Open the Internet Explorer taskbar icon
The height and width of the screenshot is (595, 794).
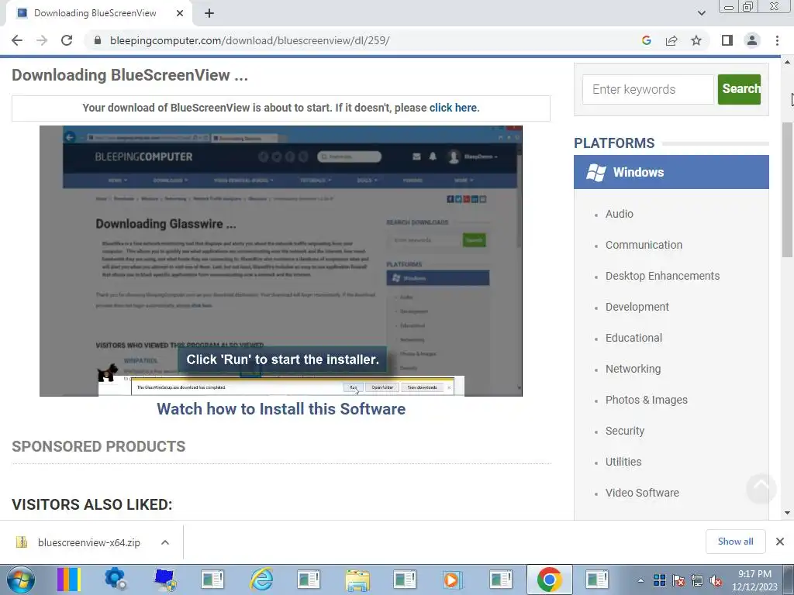[261, 580]
